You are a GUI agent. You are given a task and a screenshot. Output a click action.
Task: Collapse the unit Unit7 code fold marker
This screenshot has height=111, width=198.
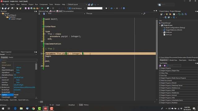pyautogui.click(x=44, y=19)
